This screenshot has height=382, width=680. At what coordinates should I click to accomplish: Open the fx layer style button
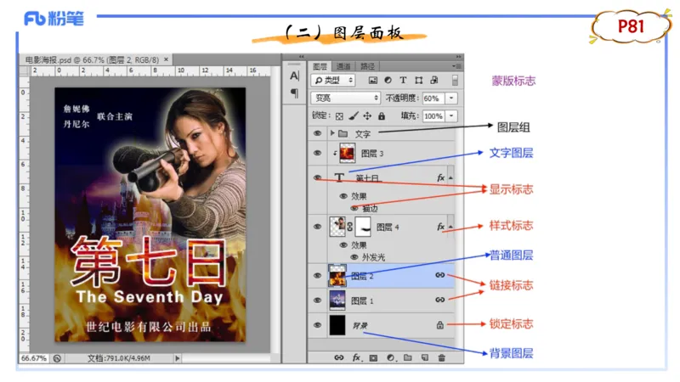pos(356,358)
